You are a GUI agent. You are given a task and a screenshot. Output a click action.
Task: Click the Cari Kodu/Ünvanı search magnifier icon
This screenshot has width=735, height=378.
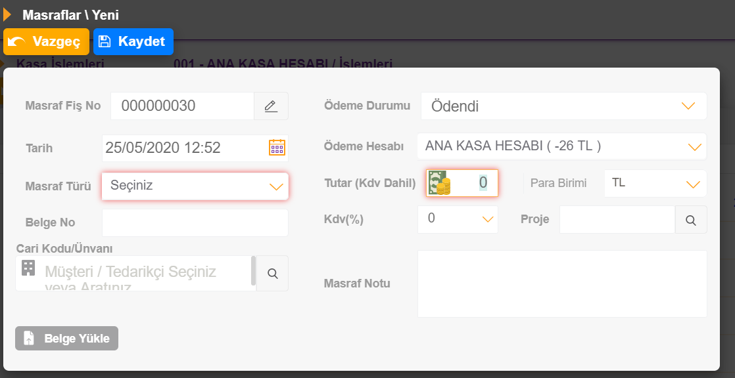click(x=273, y=273)
